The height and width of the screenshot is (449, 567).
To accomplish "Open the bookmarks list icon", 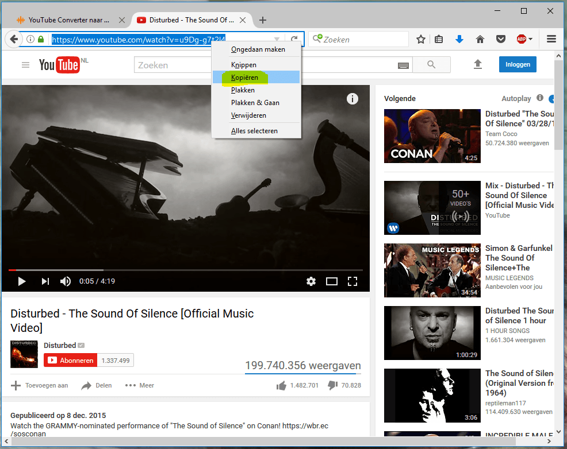I will point(439,39).
